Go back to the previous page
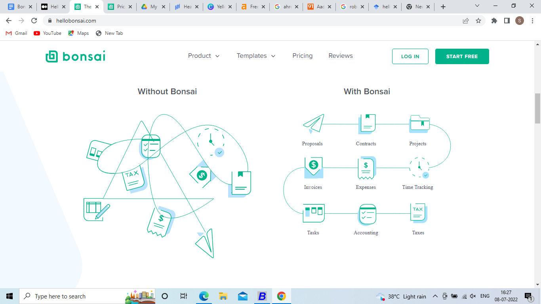 (x=9, y=21)
